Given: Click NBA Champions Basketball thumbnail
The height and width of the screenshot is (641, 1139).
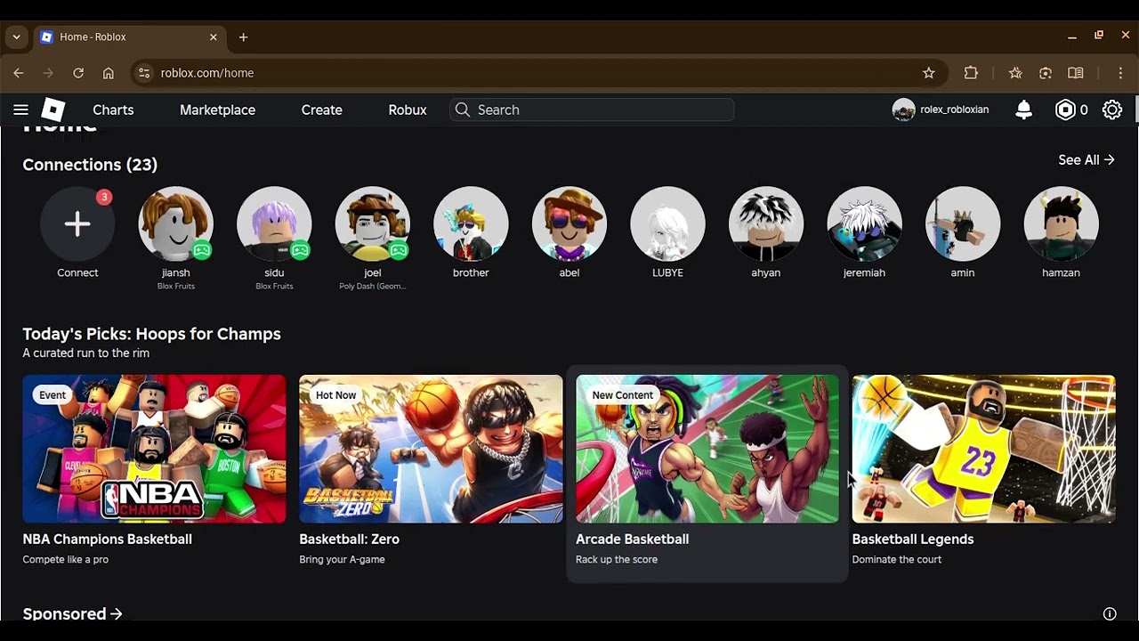Looking at the screenshot, I should pos(154,449).
